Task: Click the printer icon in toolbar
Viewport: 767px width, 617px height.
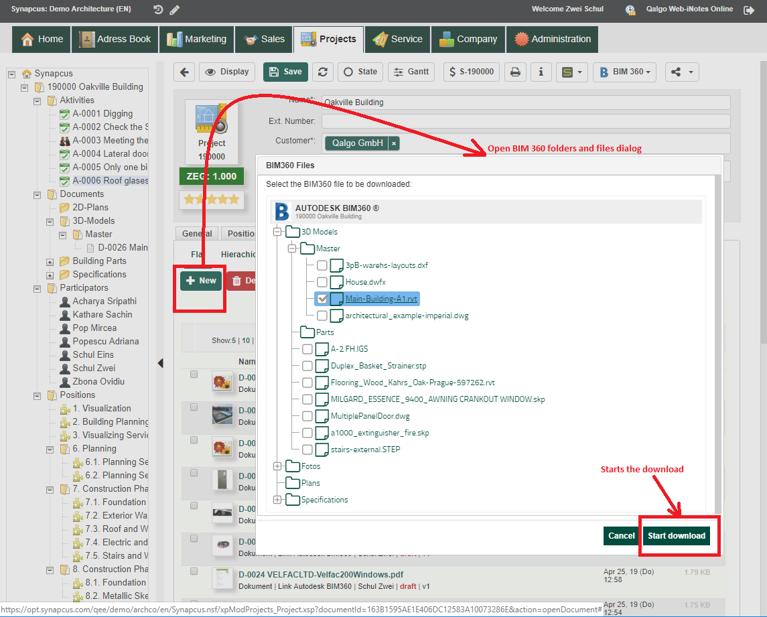Action: click(x=515, y=72)
